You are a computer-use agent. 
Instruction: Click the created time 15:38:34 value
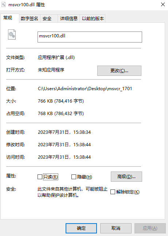pos(82,132)
